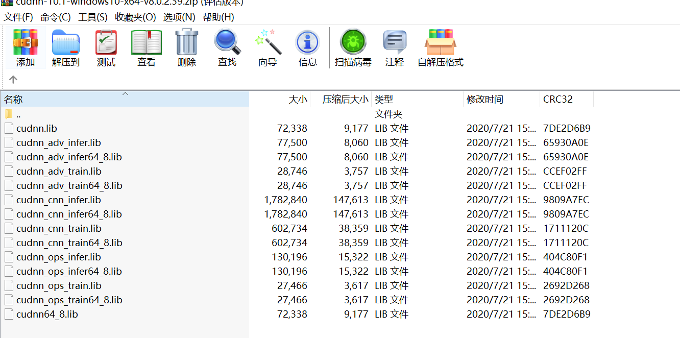This screenshot has width=680, height=338.
Task: Select file cudnn_ops_train64_8.lib
Action: [69, 300]
